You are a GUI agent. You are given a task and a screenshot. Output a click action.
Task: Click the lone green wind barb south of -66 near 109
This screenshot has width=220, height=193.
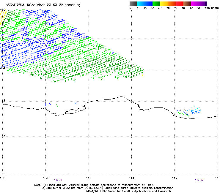coord(57,105)
